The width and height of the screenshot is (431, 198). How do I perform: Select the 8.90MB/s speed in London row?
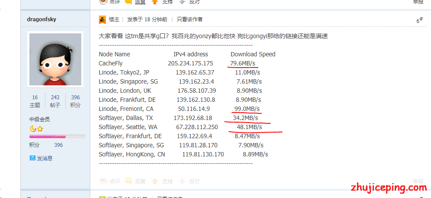click(249, 91)
